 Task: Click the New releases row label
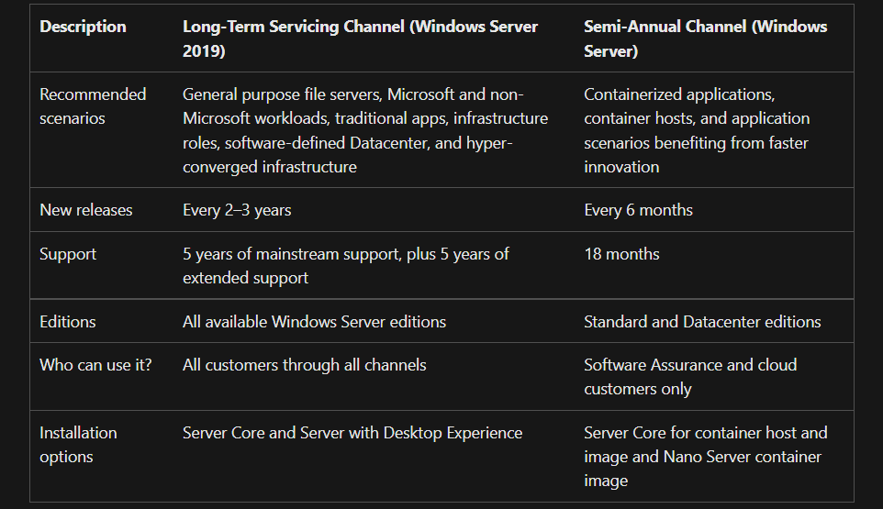click(86, 210)
